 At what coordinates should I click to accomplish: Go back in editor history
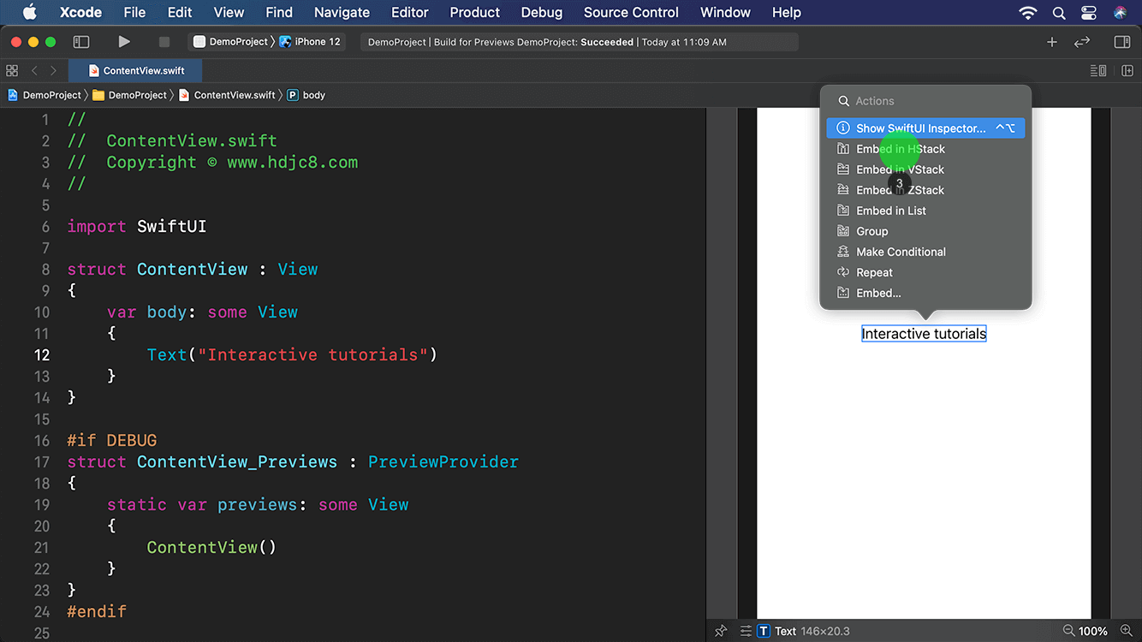pos(34,71)
